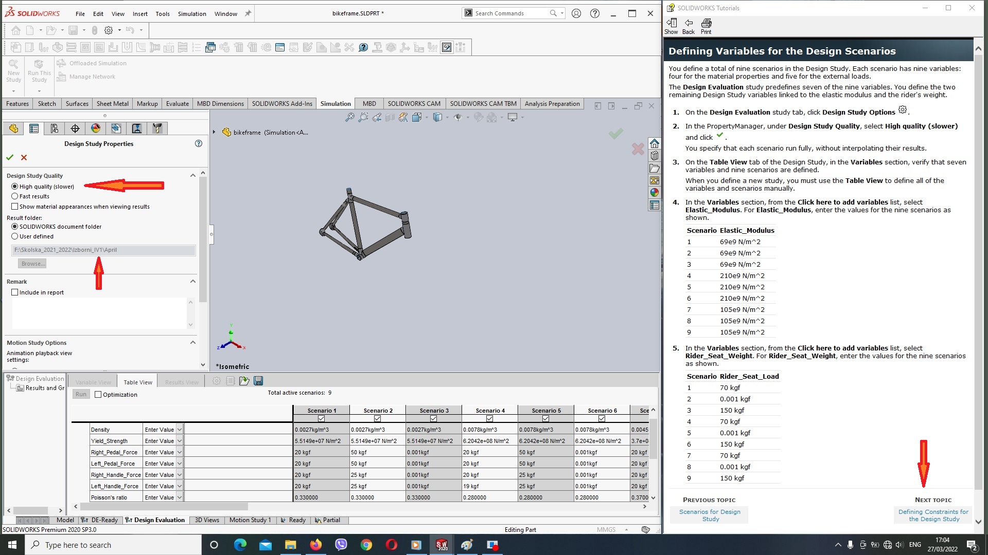Toggle Show material appearances when viewing results
The image size is (988, 555).
(x=14, y=207)
